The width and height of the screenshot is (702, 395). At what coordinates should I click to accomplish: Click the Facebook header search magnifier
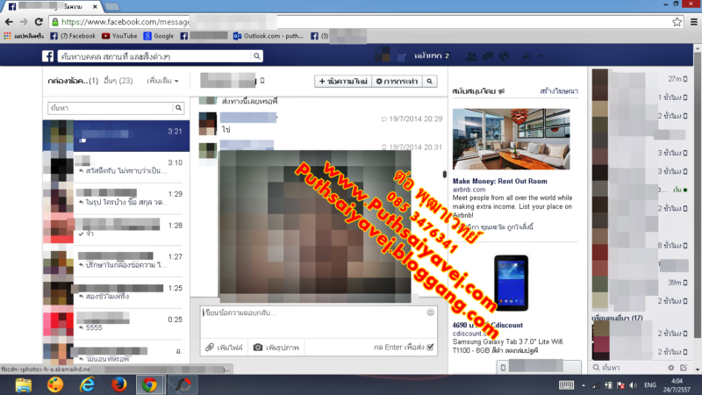256,56
